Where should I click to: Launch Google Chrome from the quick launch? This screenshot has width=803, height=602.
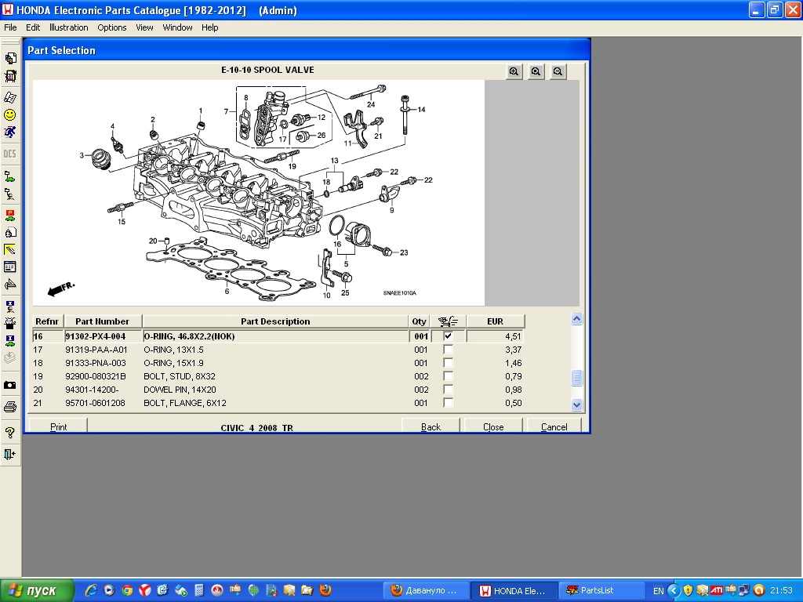tap(127, 590)
